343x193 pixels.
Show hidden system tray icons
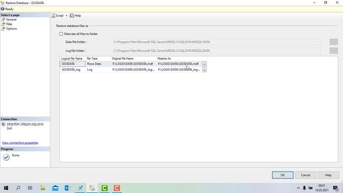click(298, 188)
